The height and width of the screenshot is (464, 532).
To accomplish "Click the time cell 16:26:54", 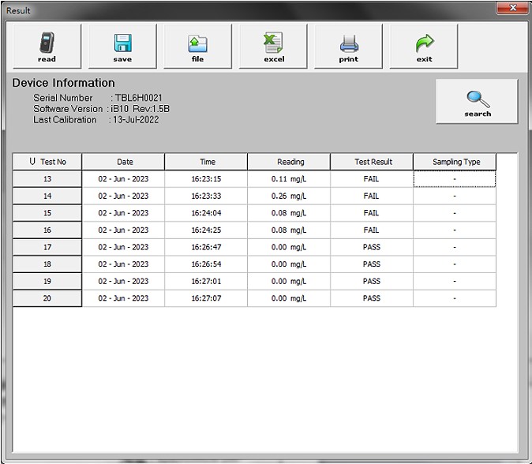I will pos(206,264).
